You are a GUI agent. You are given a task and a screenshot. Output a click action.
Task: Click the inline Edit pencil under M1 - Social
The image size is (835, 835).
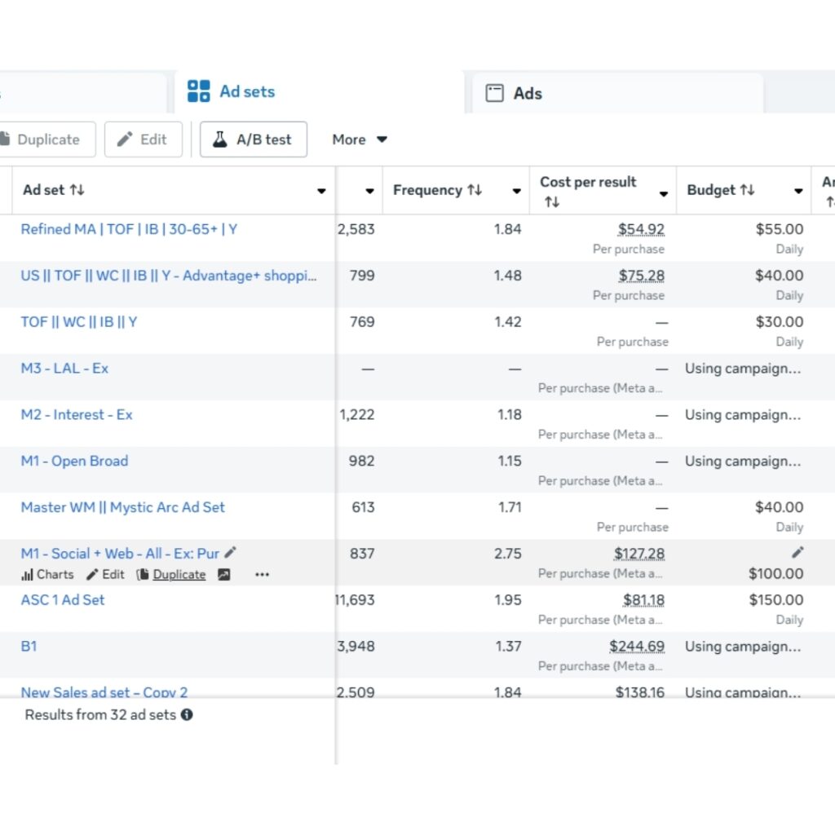[x=93, y=575]
